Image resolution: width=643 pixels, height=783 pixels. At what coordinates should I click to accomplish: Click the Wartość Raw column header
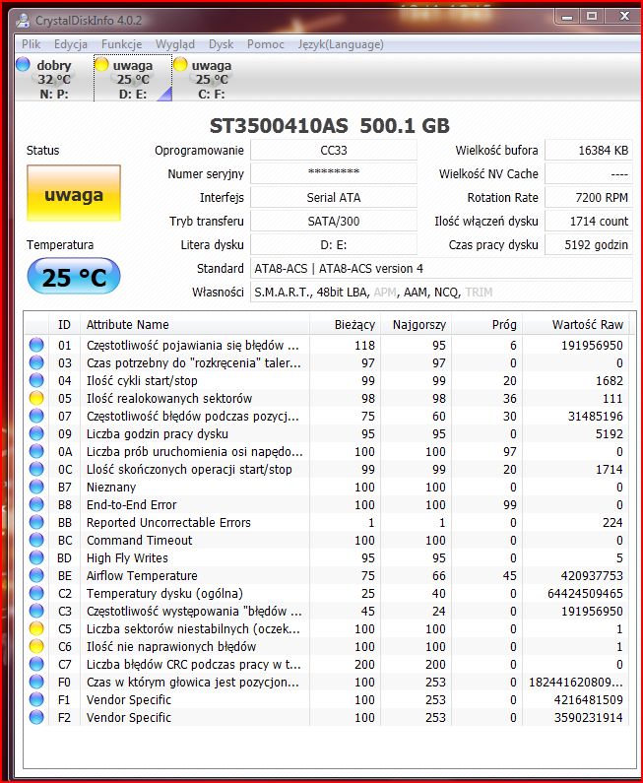click(576, 325)
